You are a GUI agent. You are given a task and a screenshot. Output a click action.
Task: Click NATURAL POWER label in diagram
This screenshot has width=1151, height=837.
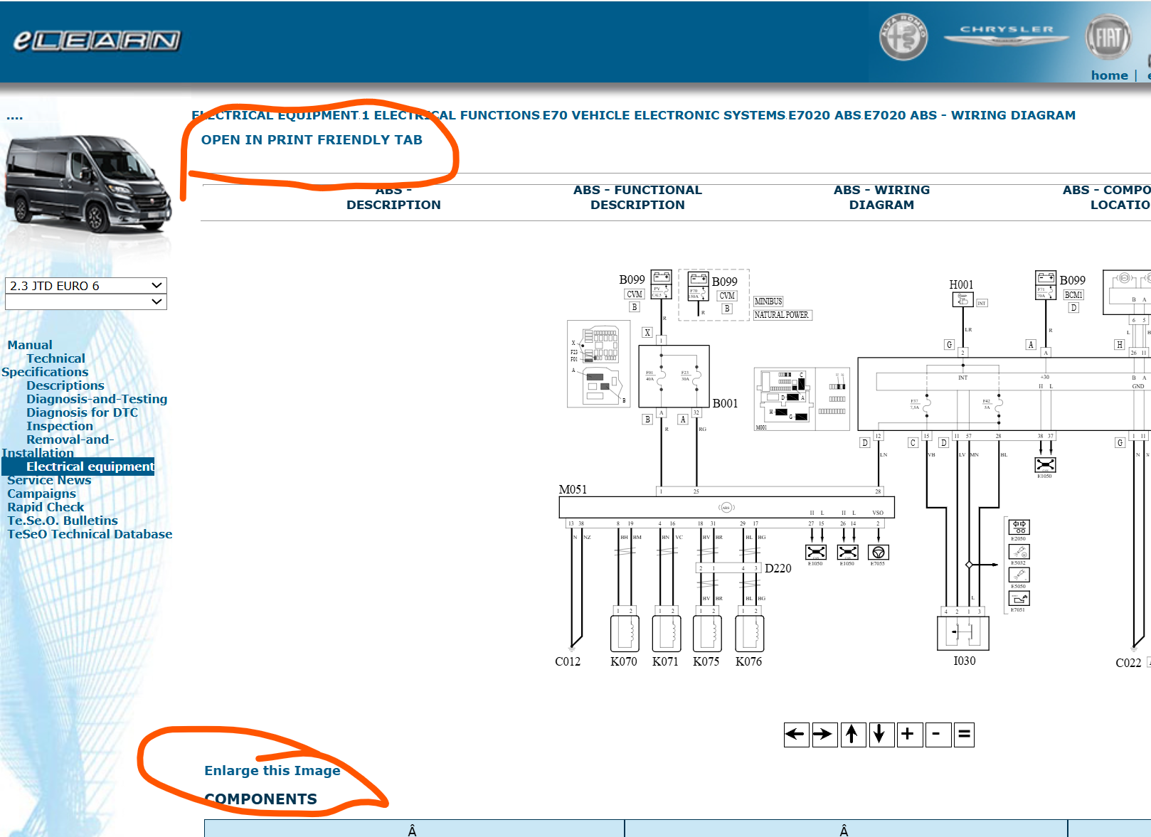(782, 315)
